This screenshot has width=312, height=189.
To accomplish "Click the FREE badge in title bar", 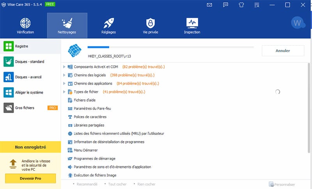I will (x=50, y=4).
